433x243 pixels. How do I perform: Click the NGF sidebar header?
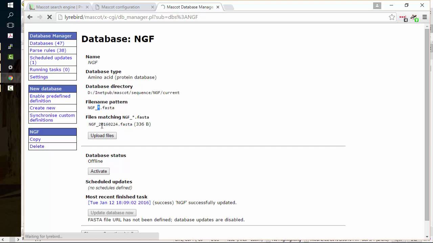click(x=52, y=132)
